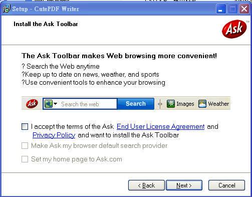Viewport: 252px width, 197px height.
Task: Click the red Ask icon in the toolbar preview
Action: pos(32,104)
